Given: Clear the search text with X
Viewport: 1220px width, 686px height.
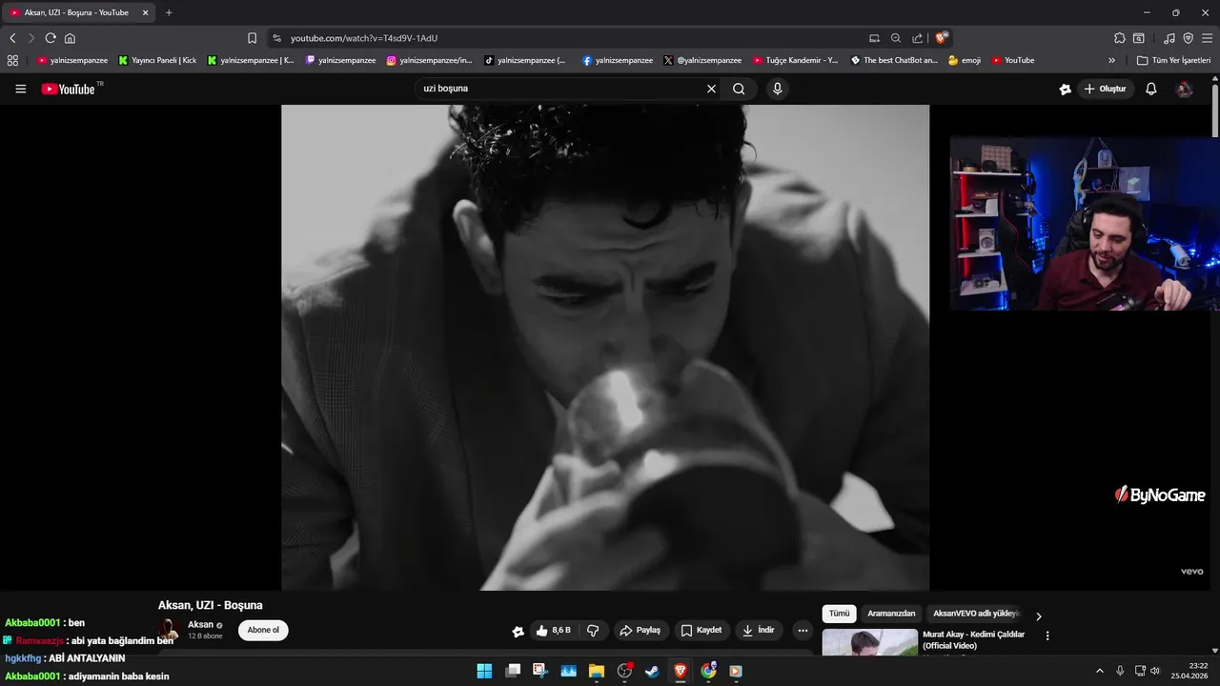Looking at the screenshot, I should pos(711,89).
